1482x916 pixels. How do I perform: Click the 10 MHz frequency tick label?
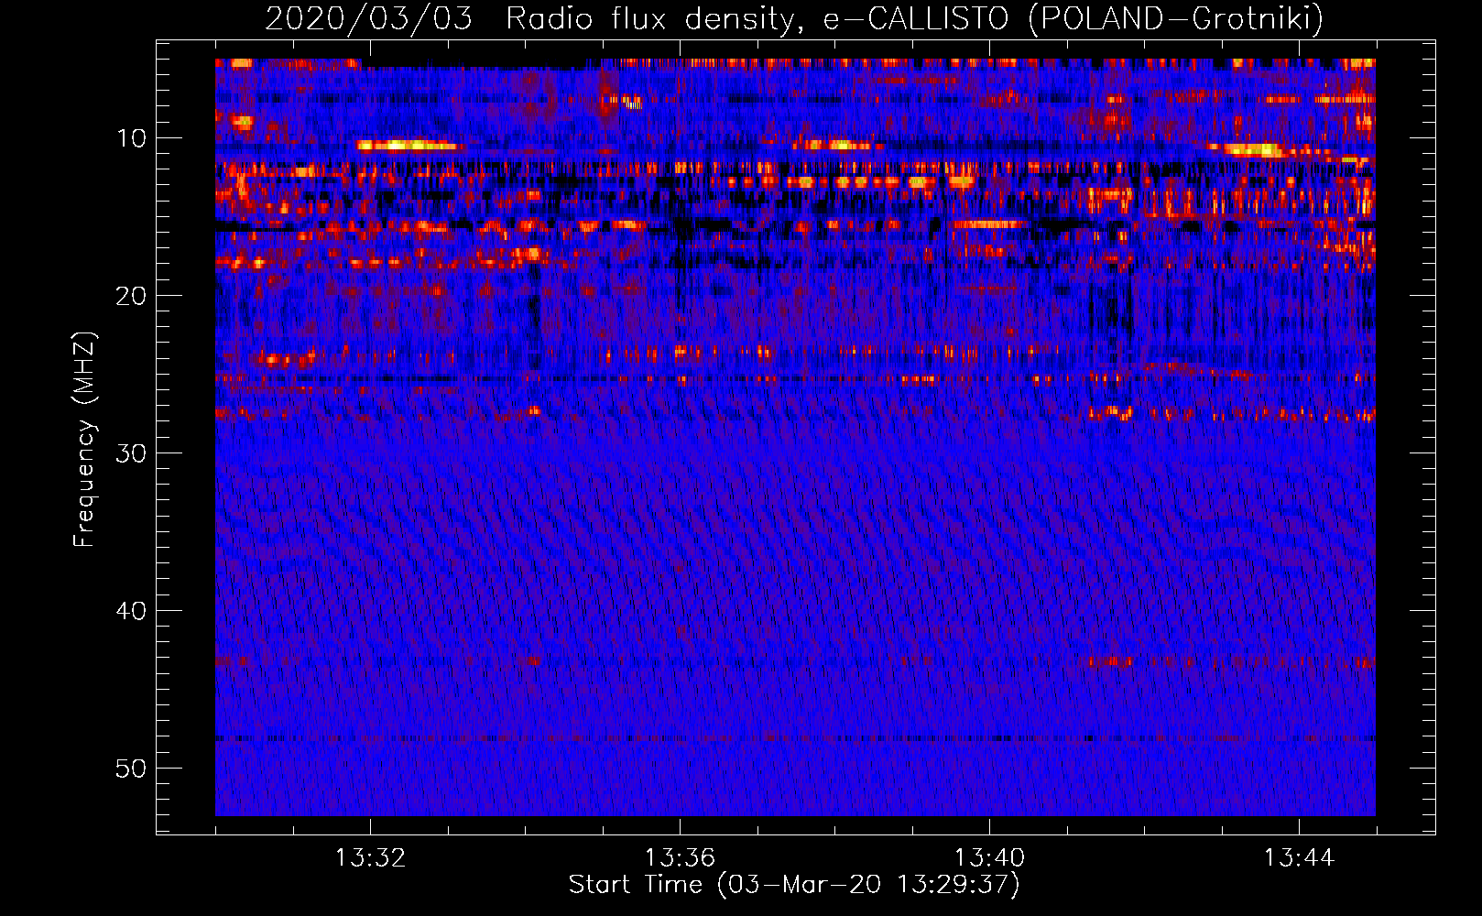point(131,138)
